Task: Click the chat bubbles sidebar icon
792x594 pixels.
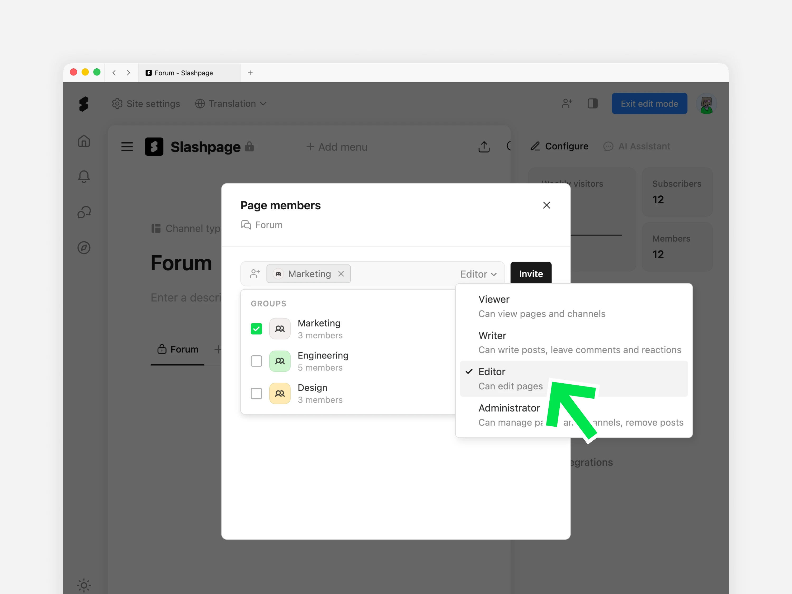Action: point(84,212)
